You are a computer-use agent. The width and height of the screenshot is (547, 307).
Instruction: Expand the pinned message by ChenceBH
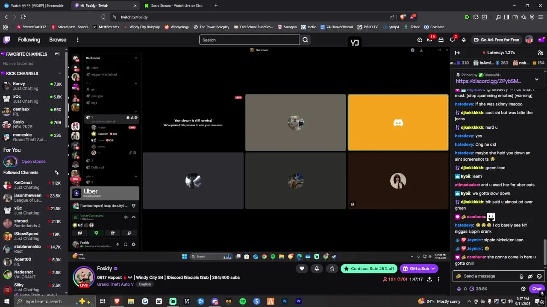[537, 79]
